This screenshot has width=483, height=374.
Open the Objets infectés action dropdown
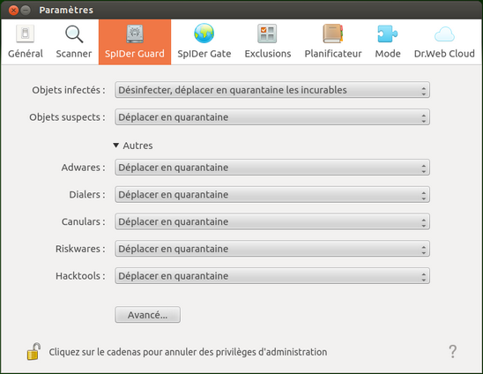(272, 90)
